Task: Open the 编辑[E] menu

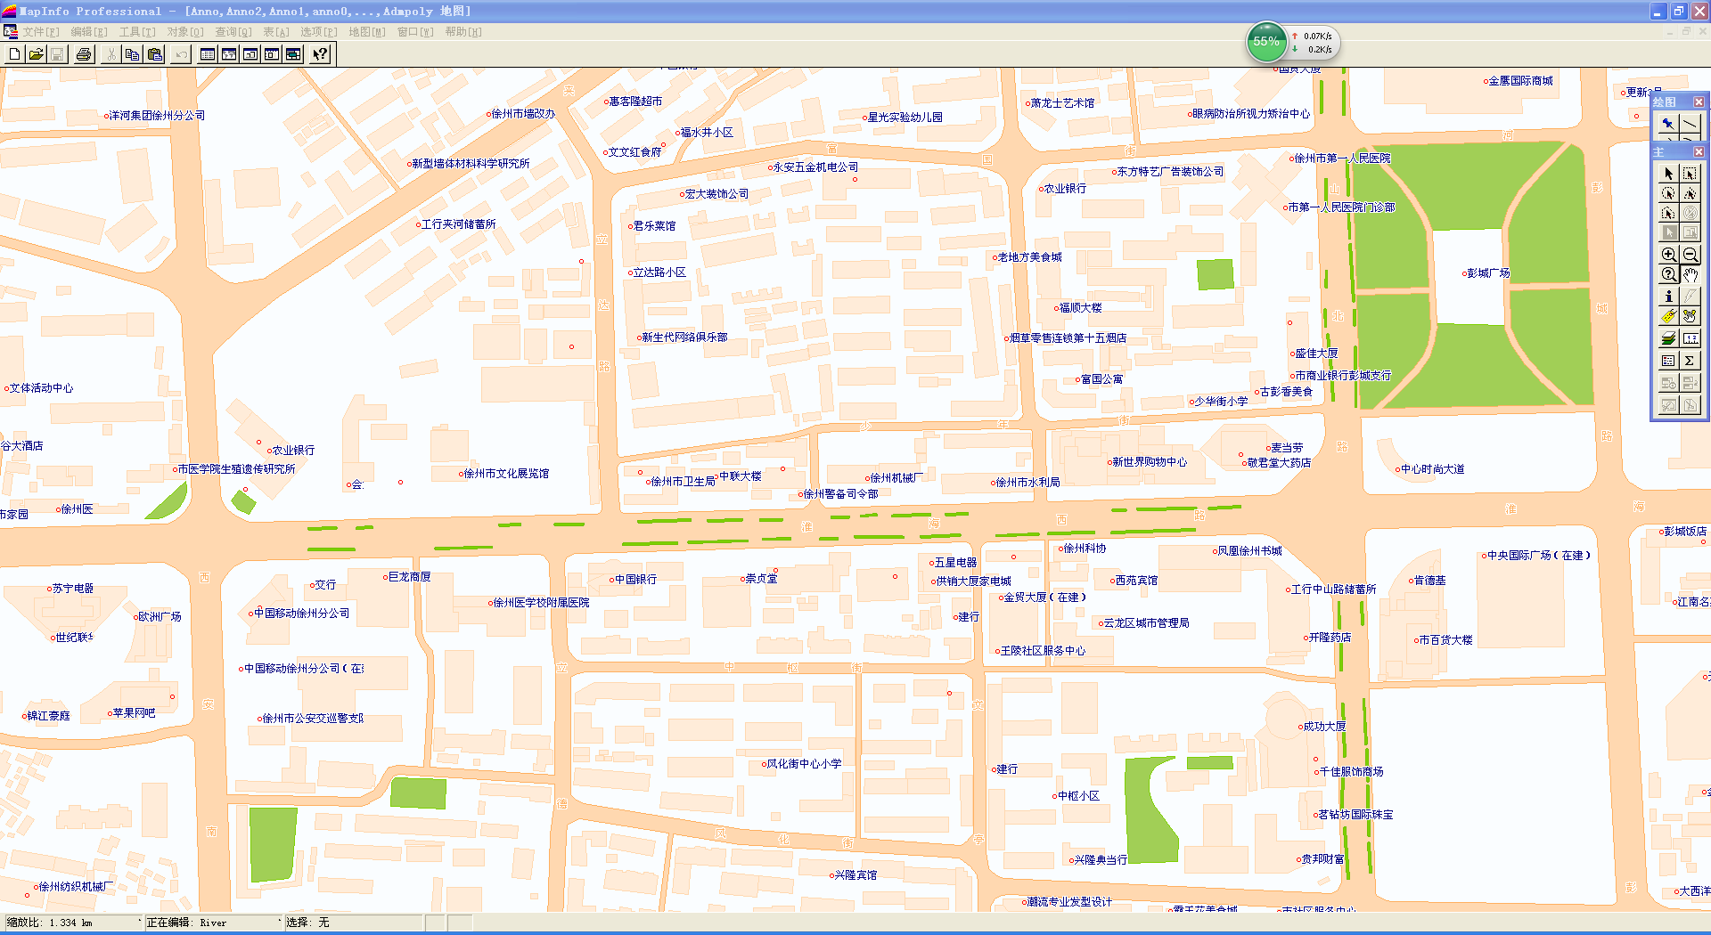Action: tap(89, 32)
